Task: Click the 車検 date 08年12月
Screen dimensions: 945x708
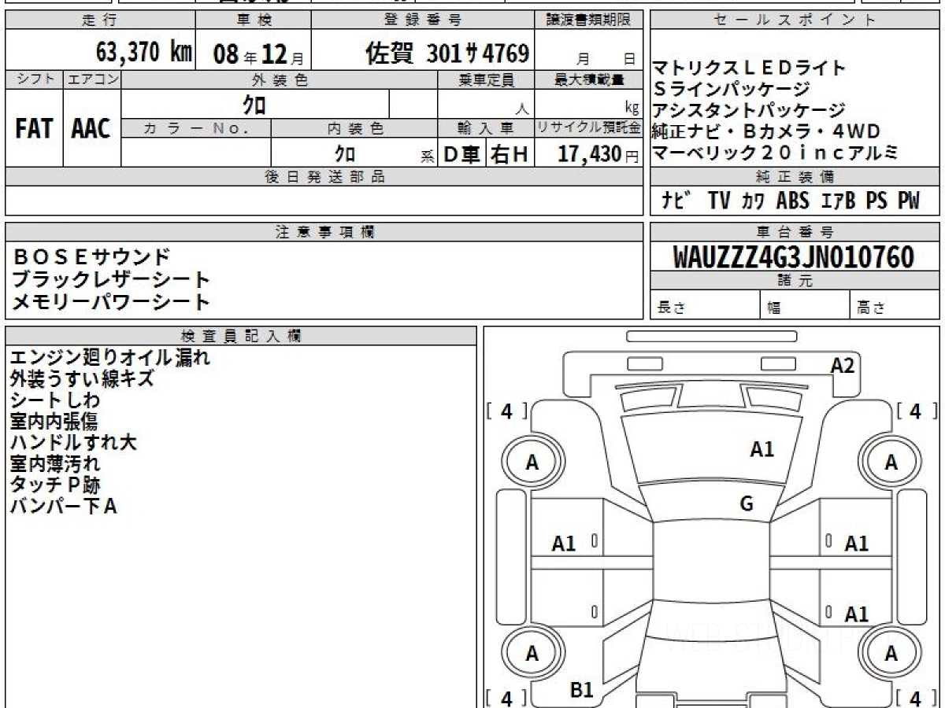Action: click(258, 53)
